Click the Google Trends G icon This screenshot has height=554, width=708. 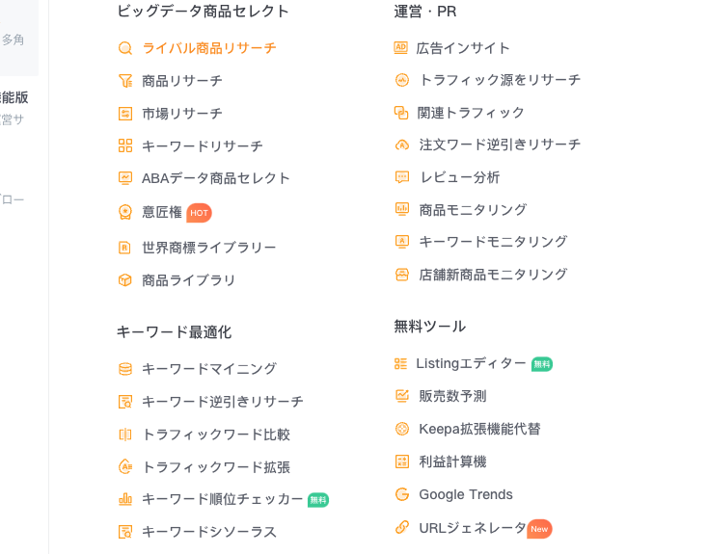click(402, 494)
